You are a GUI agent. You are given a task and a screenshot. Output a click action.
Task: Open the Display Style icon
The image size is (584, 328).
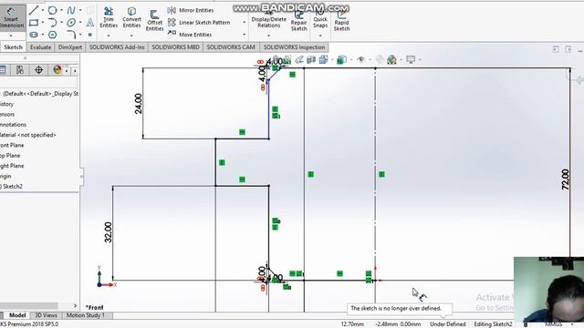[x=341, y=59]
